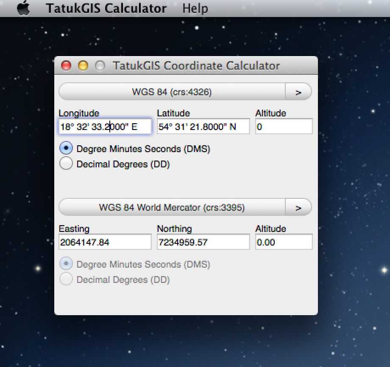Click the bottom Altitude field showing 0.00
The image size is (390, 367).
(284, 242)
